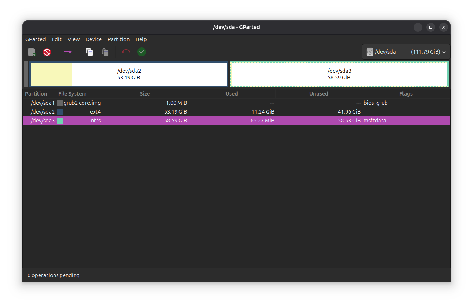Click the Paste partition icon
This screenshot has height=307, width=473.
[x=105, y=52]
